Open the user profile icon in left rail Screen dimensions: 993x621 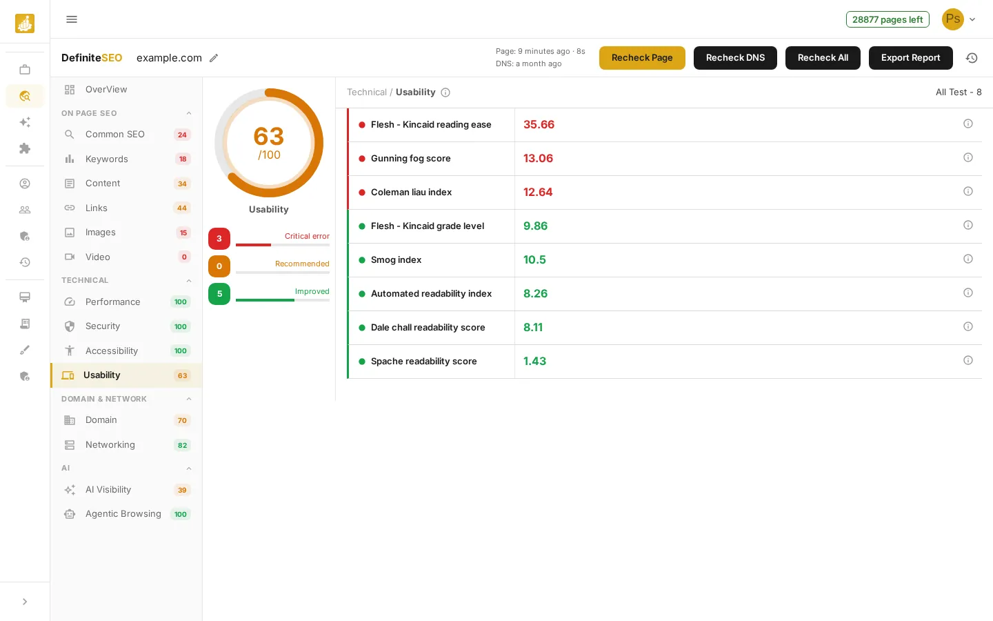click(x=25, y=184)
